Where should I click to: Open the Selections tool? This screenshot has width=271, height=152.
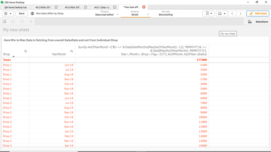click(258, 22)
